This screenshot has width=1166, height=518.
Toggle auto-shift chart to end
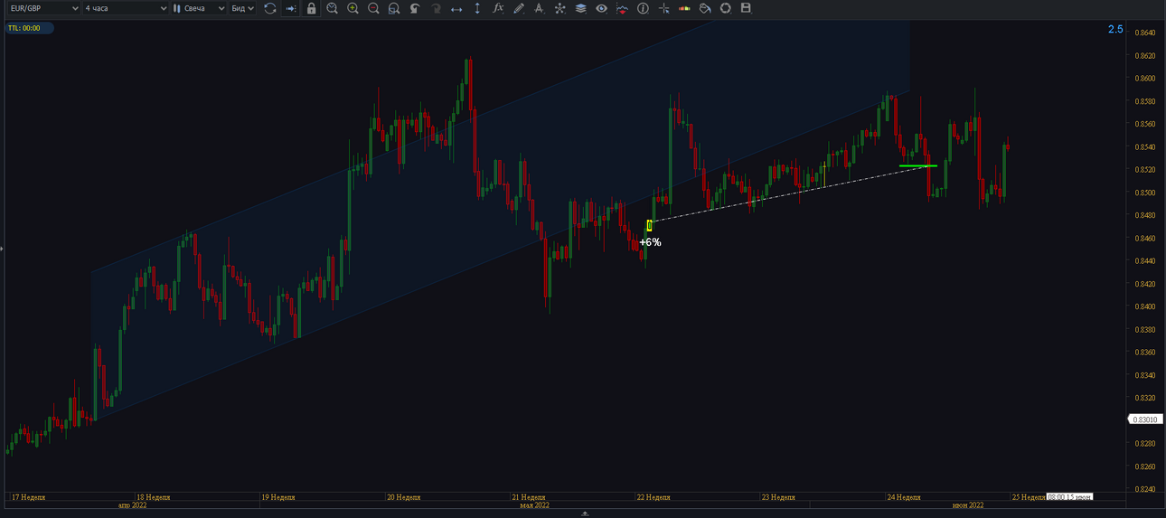[x=290, y=8]
